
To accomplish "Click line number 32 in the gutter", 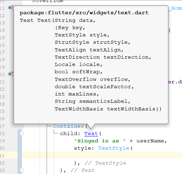I will point(2,163).
